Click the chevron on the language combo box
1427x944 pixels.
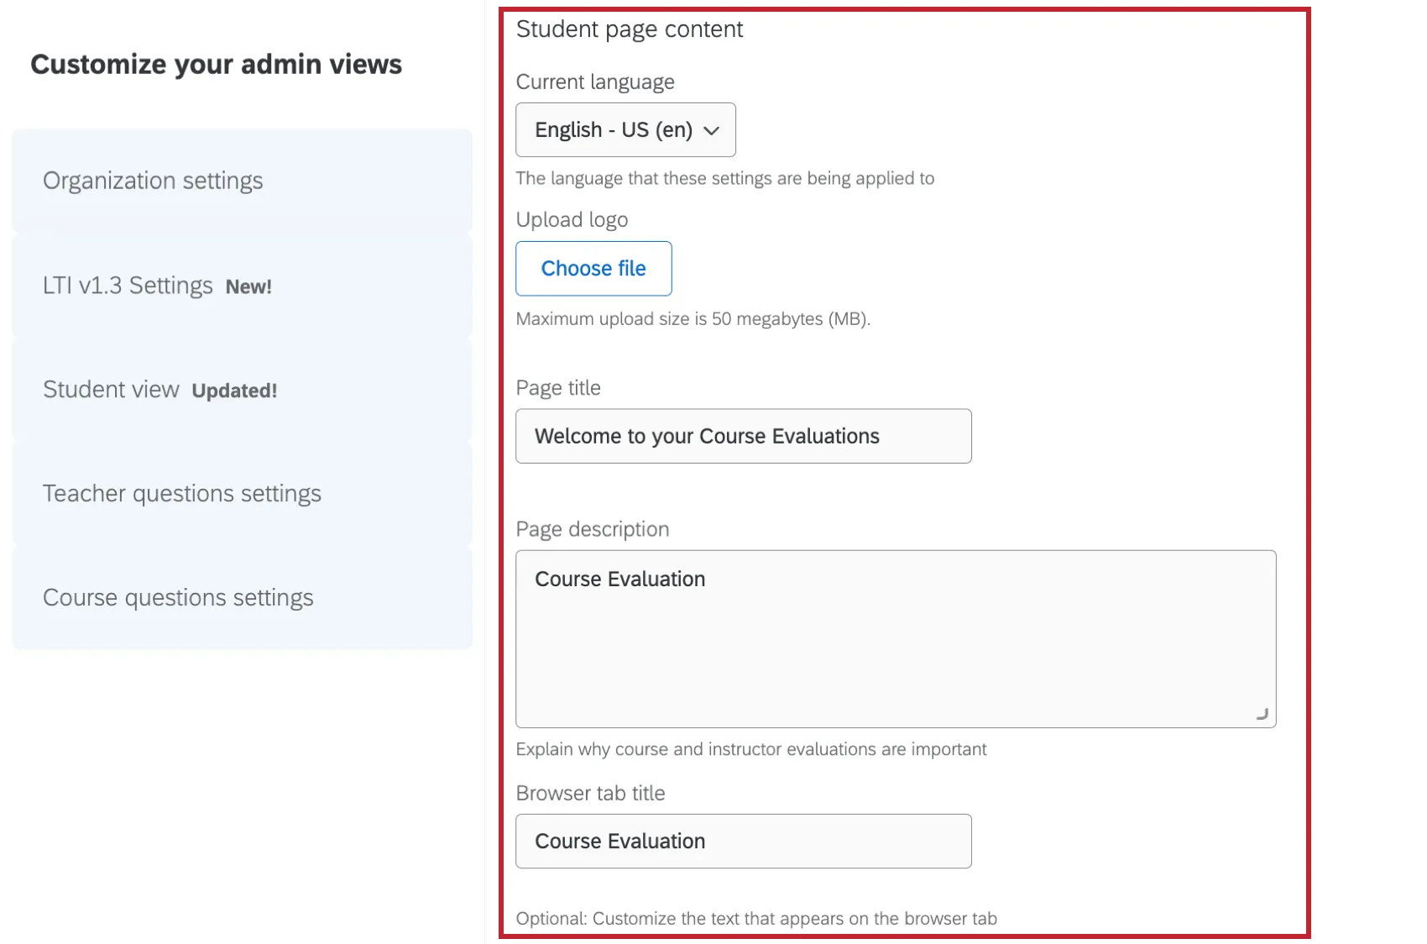[x=713, y=130]
